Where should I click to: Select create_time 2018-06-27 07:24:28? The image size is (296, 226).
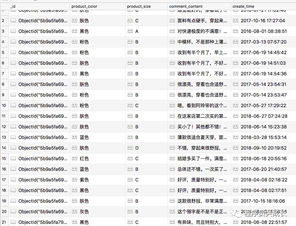263,116
